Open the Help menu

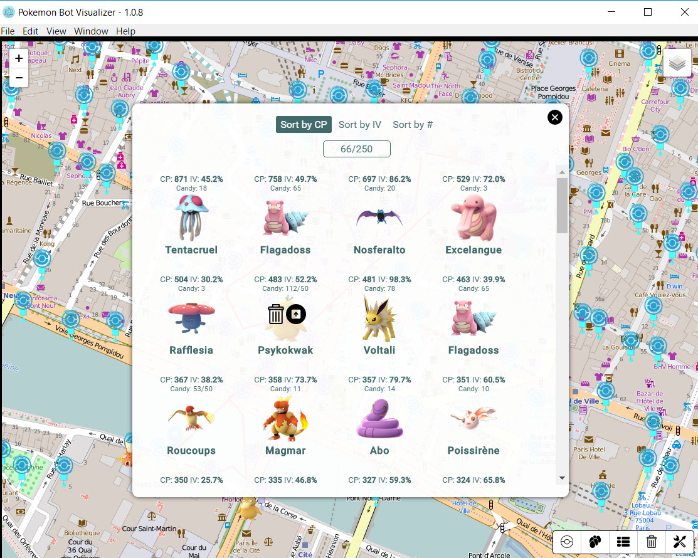click(125, 31)
